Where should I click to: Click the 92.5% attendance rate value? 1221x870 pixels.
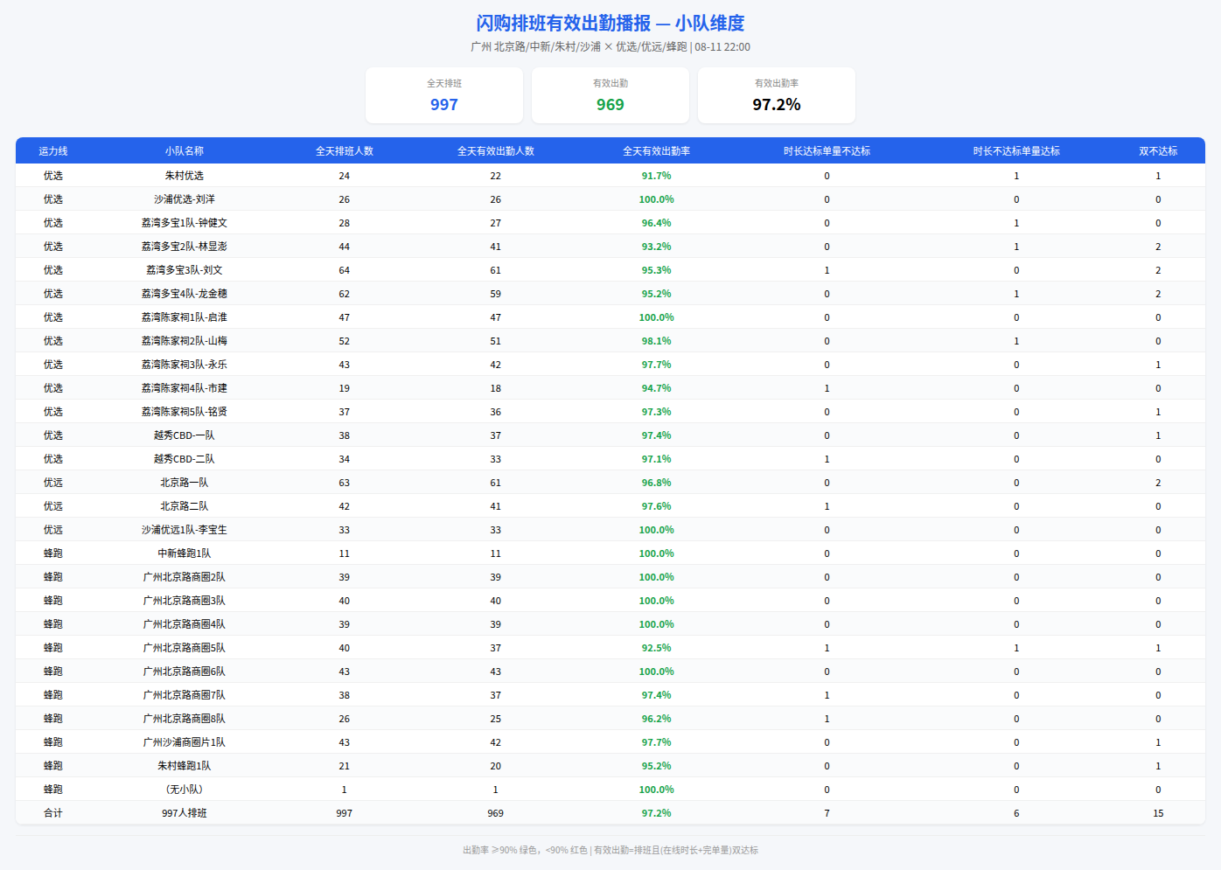point(657,648)
